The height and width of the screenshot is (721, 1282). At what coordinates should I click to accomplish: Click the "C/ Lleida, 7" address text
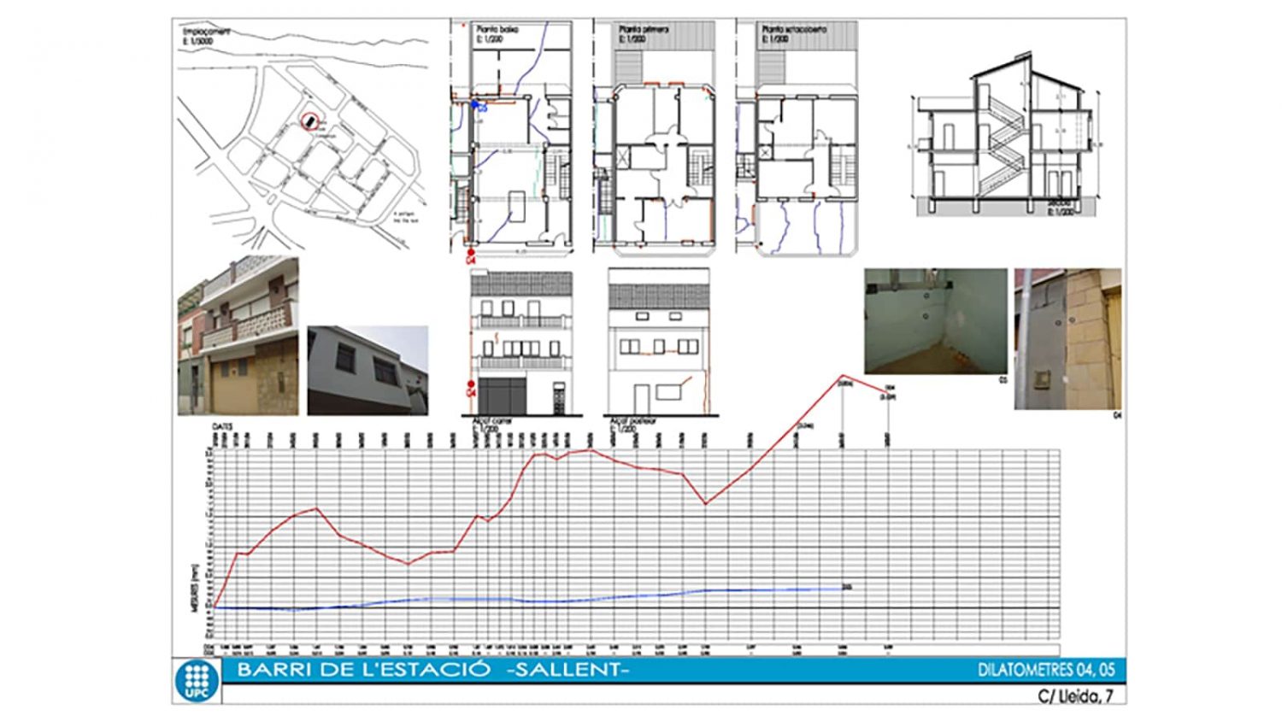pyautogui.click(x=1075, y=696)
